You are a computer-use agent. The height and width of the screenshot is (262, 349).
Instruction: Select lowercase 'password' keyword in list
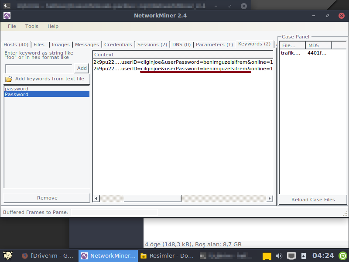tap(47, 89)
